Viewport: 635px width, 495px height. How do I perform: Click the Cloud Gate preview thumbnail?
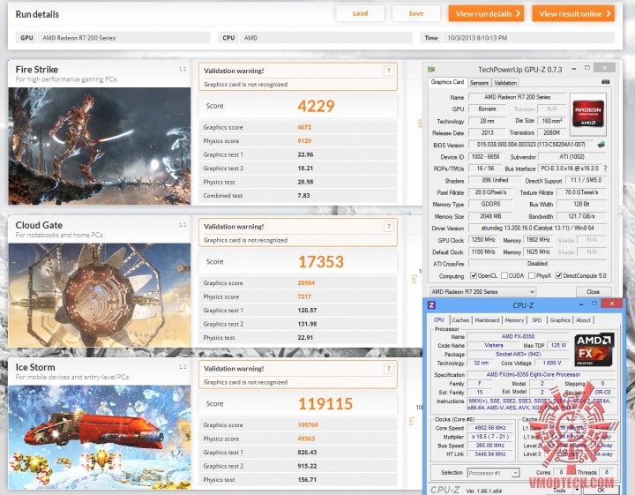99,296
